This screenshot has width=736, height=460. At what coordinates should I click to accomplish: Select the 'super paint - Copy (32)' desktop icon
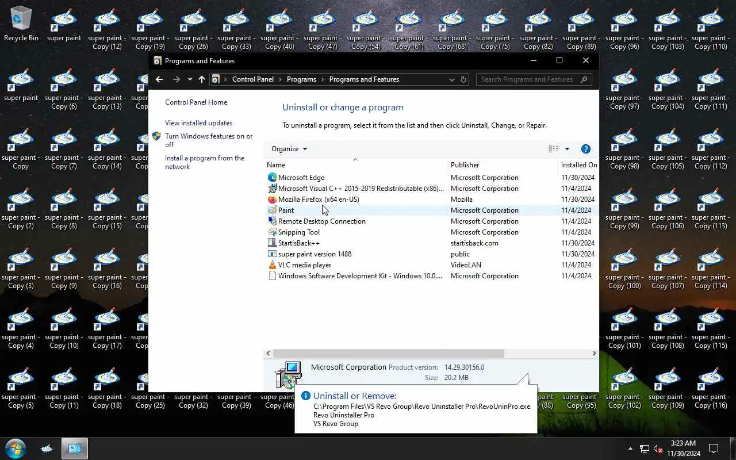pyautogui.click(x=193, y=401)
